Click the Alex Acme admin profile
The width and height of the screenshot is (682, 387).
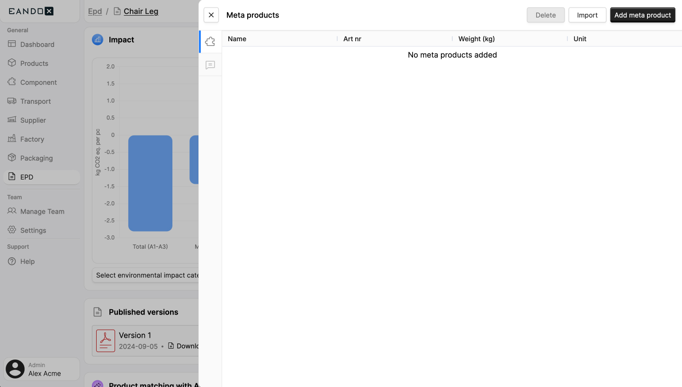[42, 369]
